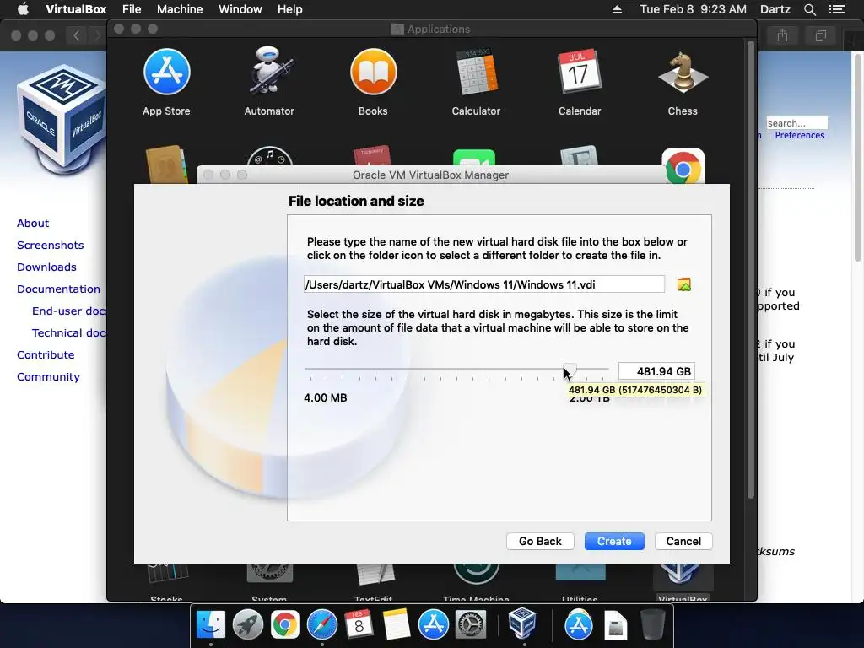Open Screenshots link on VirtualBox site
The width and height of the screenshot is (864, 648).
(50, 246)
